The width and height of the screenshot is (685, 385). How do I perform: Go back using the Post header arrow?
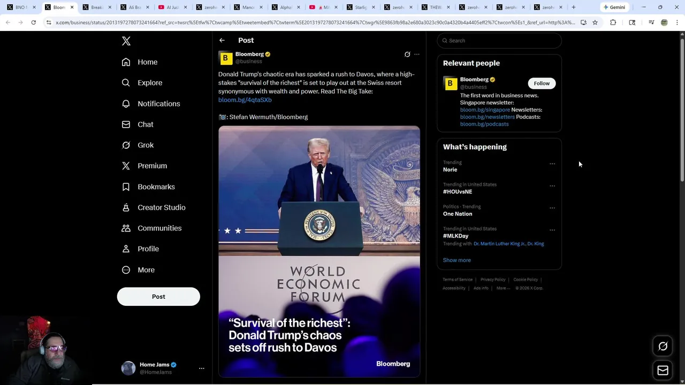click(x=222, y=41)
